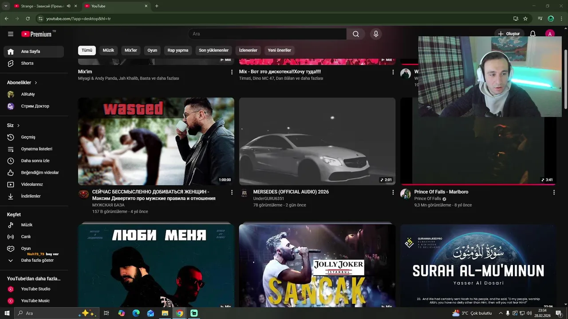The height and width of the screenshot is (319, 568).
Task: Open Beğendiğim videolar list
Action: (34, 172)
